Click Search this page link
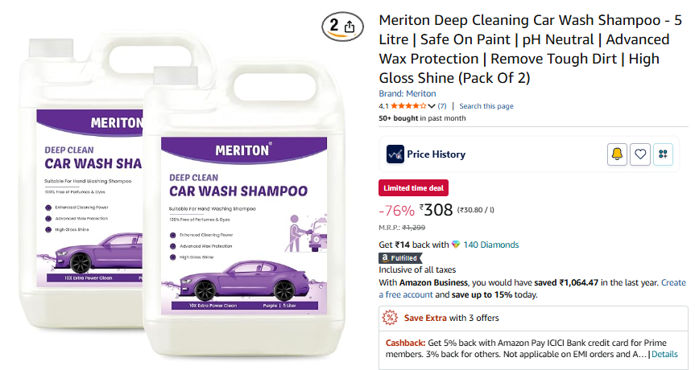The height and width of the screenshot is (370, 695). pos(486,106)
